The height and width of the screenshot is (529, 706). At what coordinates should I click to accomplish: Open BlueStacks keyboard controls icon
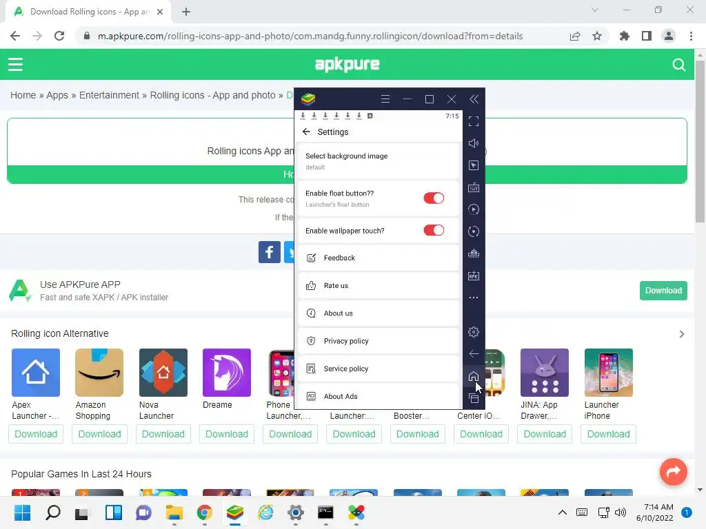click(473, 187)
